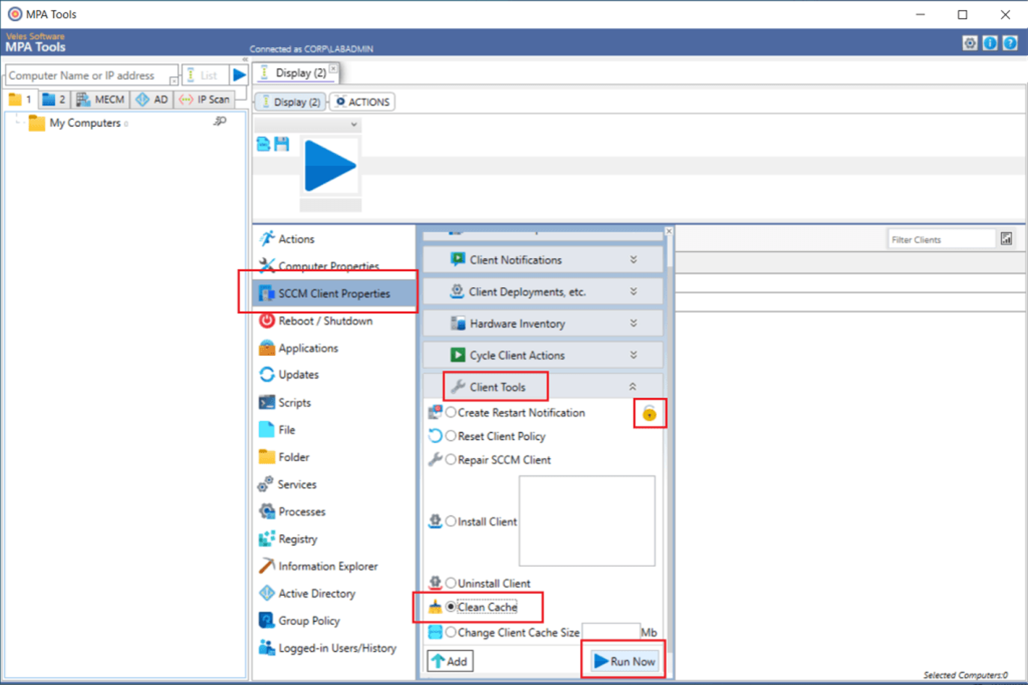Click the export icon next to Filter Clients
Image resolution: width=1028 pixels, height=685 pixels.
(1006, 239)
